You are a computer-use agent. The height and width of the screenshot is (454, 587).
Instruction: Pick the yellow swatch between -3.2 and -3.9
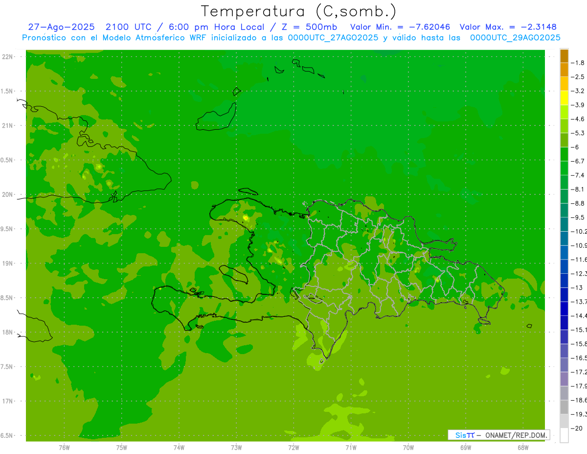pos(564,98)
